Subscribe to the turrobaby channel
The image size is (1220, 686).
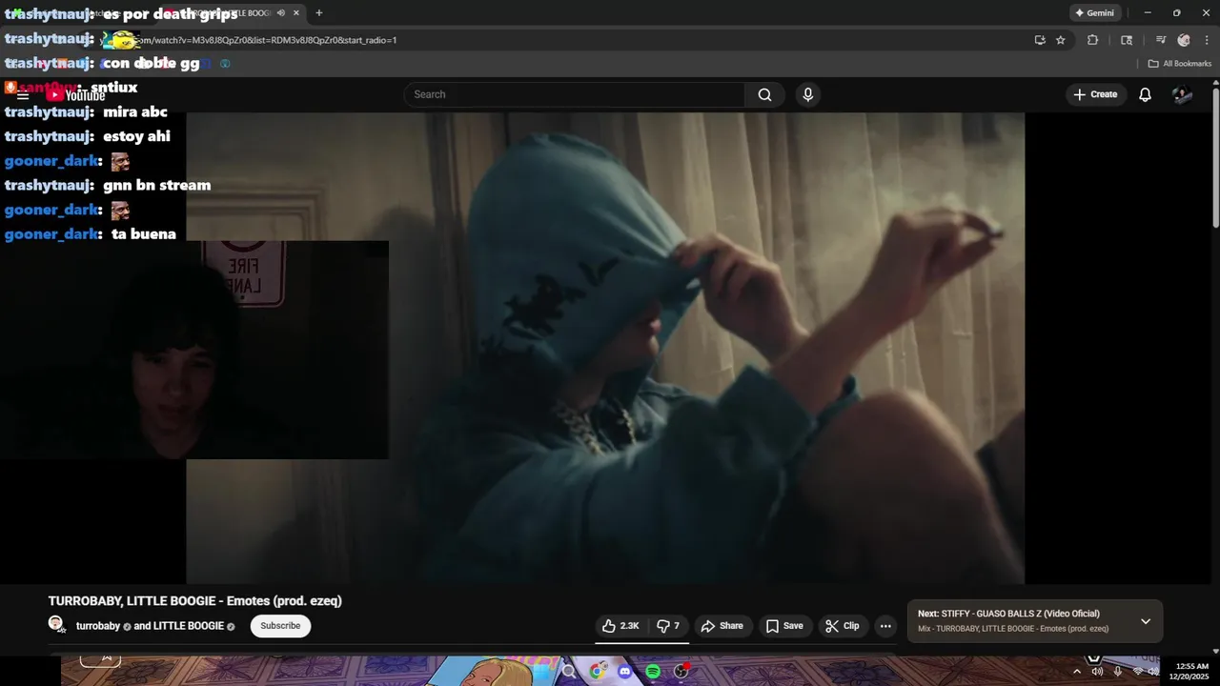tap(280, 626)
